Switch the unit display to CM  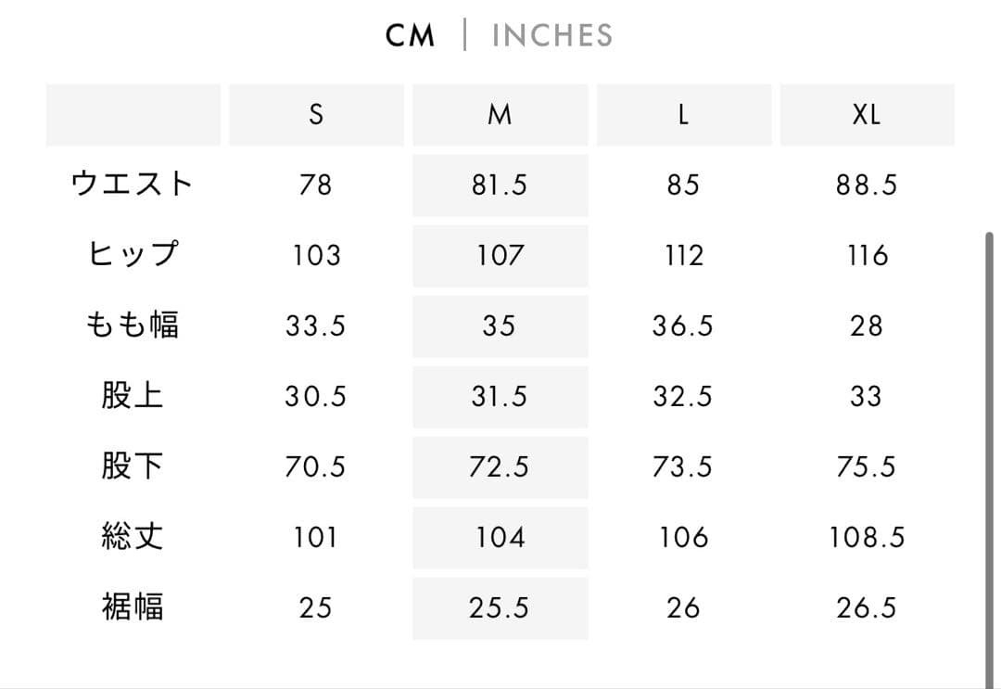[412, 35]
